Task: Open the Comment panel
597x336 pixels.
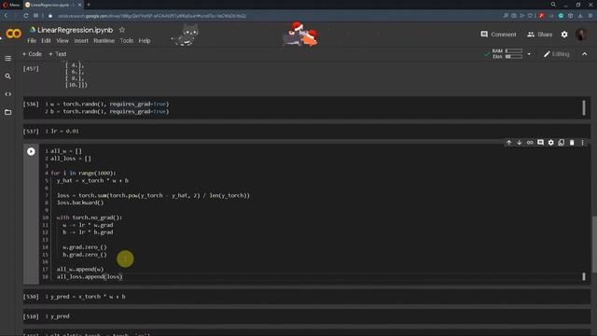Action: coord(498,35)
